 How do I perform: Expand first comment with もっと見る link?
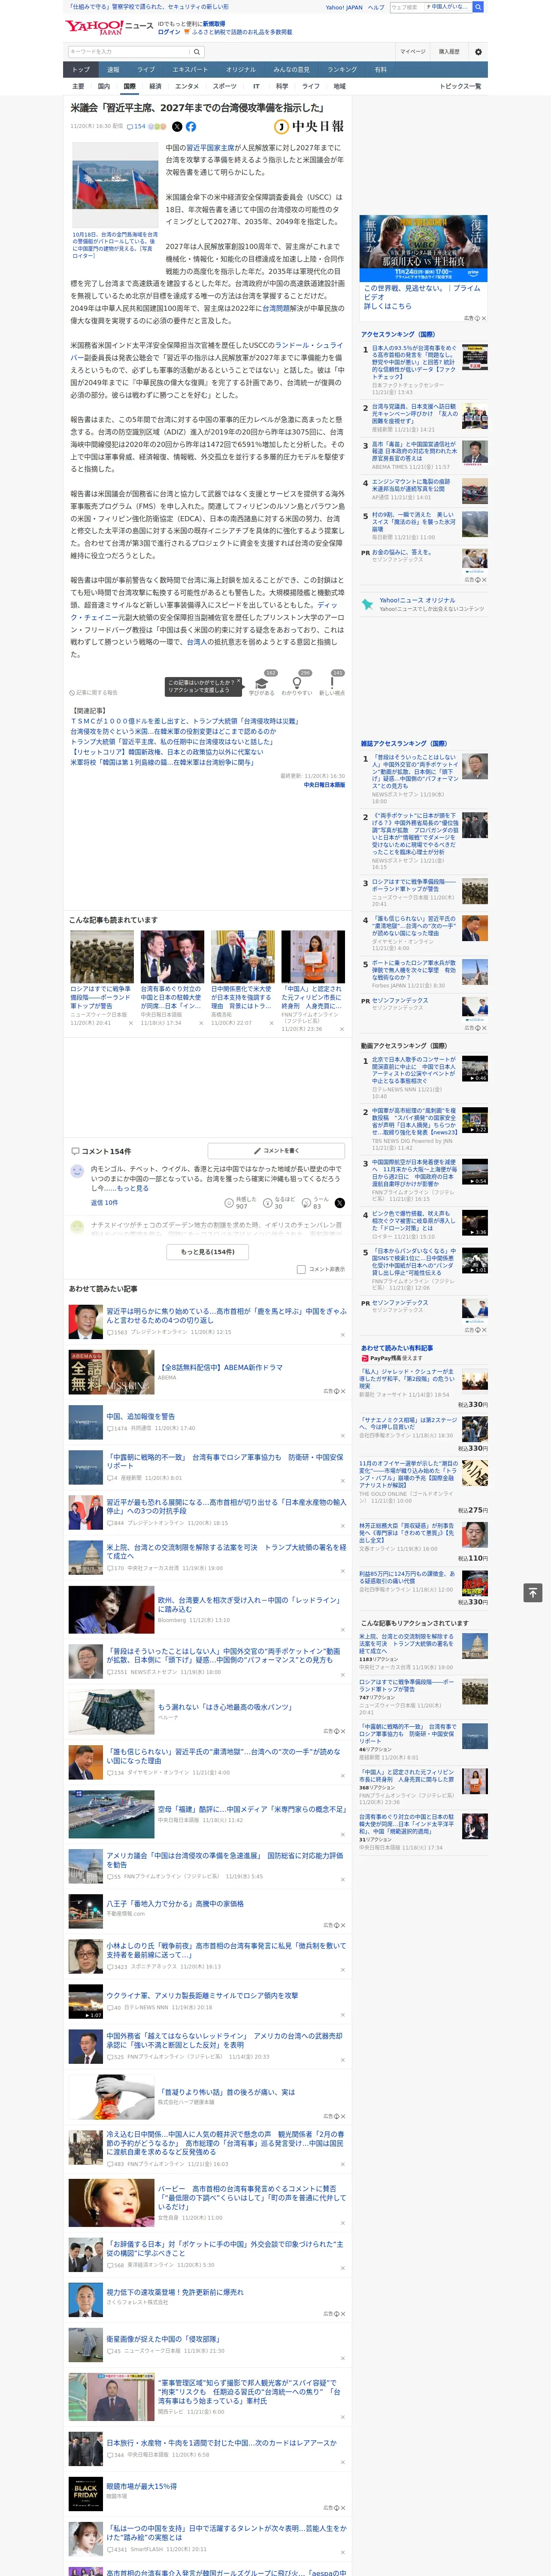click(x=133, y=1188)
